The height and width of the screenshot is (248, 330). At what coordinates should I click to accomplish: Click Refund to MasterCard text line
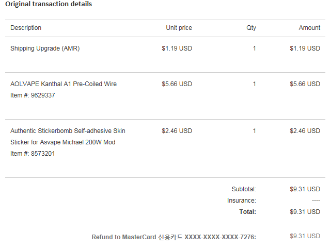174,237
